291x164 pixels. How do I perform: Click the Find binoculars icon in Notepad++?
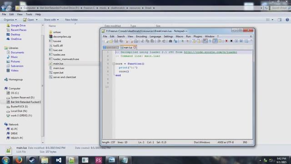[x=171, y=41]
